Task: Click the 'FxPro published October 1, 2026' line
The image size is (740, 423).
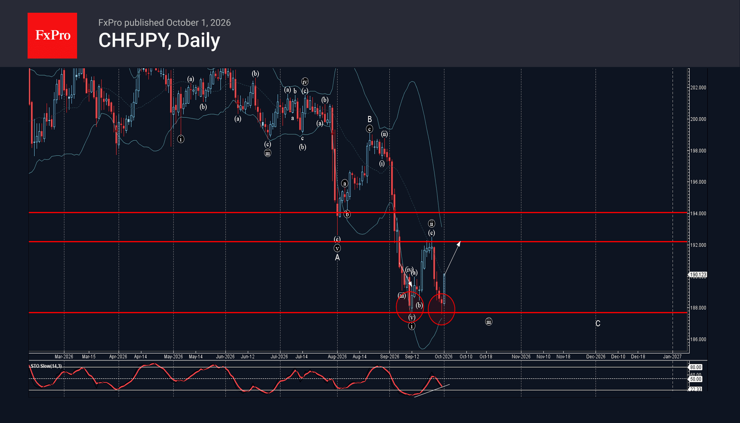Action: point(164,23)
